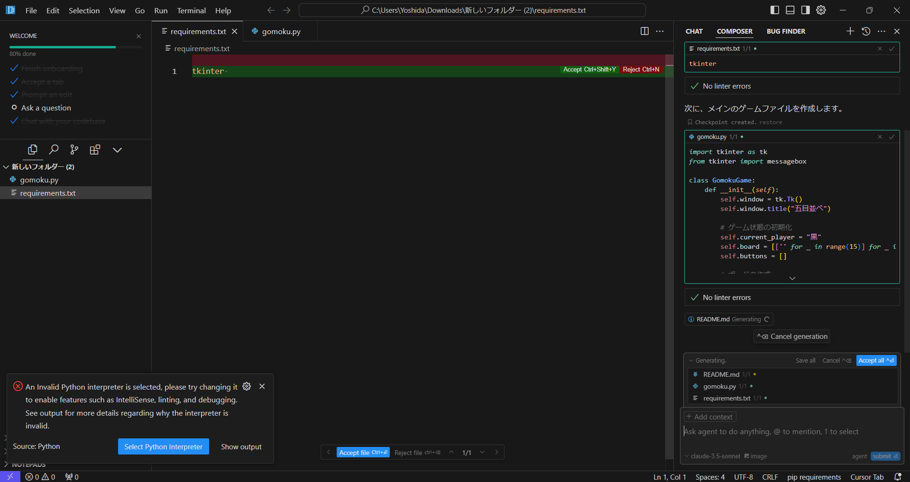Open the Terminal menu
The image size is (910, 482).
coord(191,10)
